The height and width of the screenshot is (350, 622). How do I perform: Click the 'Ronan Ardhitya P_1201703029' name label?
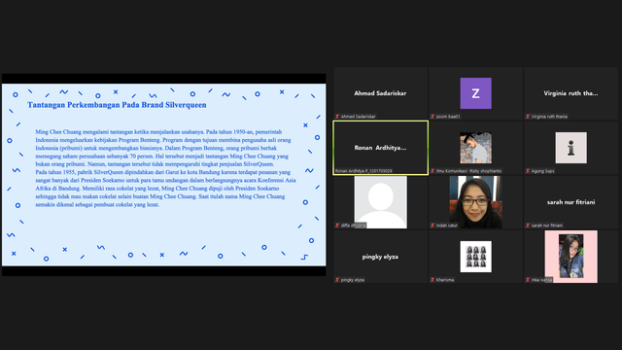point(363,171)
